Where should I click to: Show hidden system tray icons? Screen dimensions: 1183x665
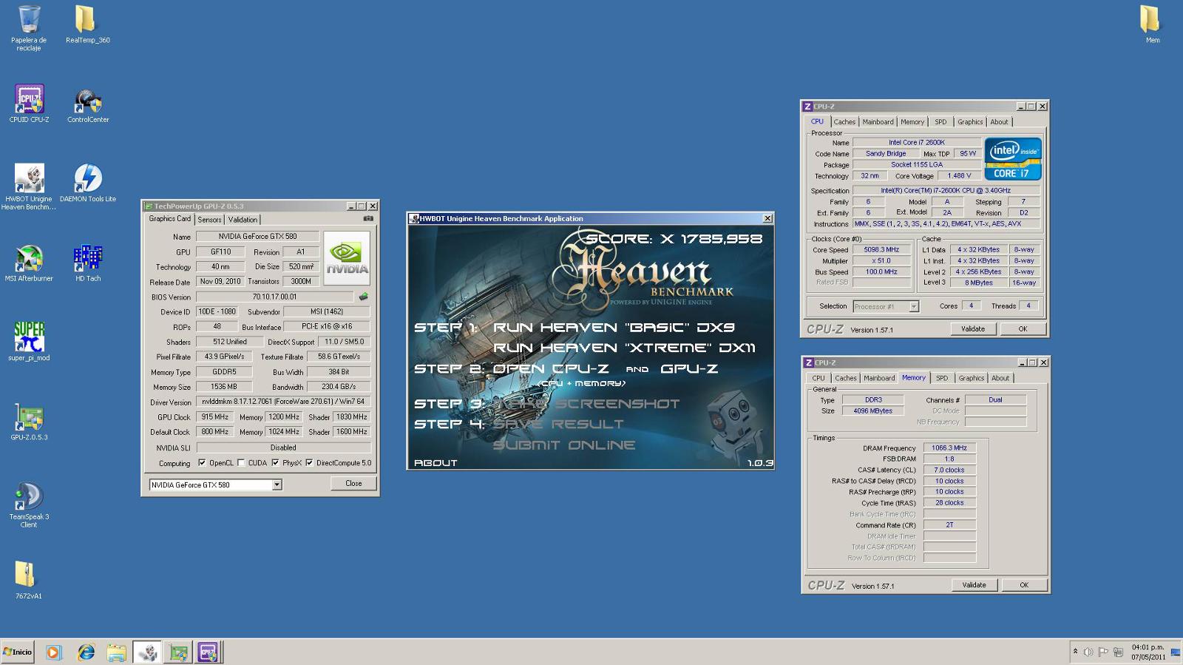coord(1075,652)
